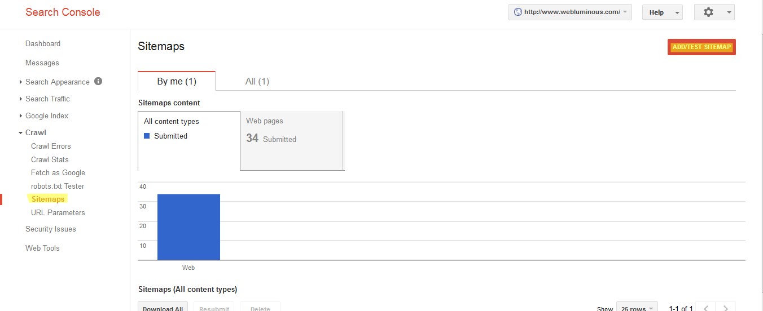Select the Web pages 34 Submitted box
Viewport: 763px width, 311px height.
[x=292, y=141]
